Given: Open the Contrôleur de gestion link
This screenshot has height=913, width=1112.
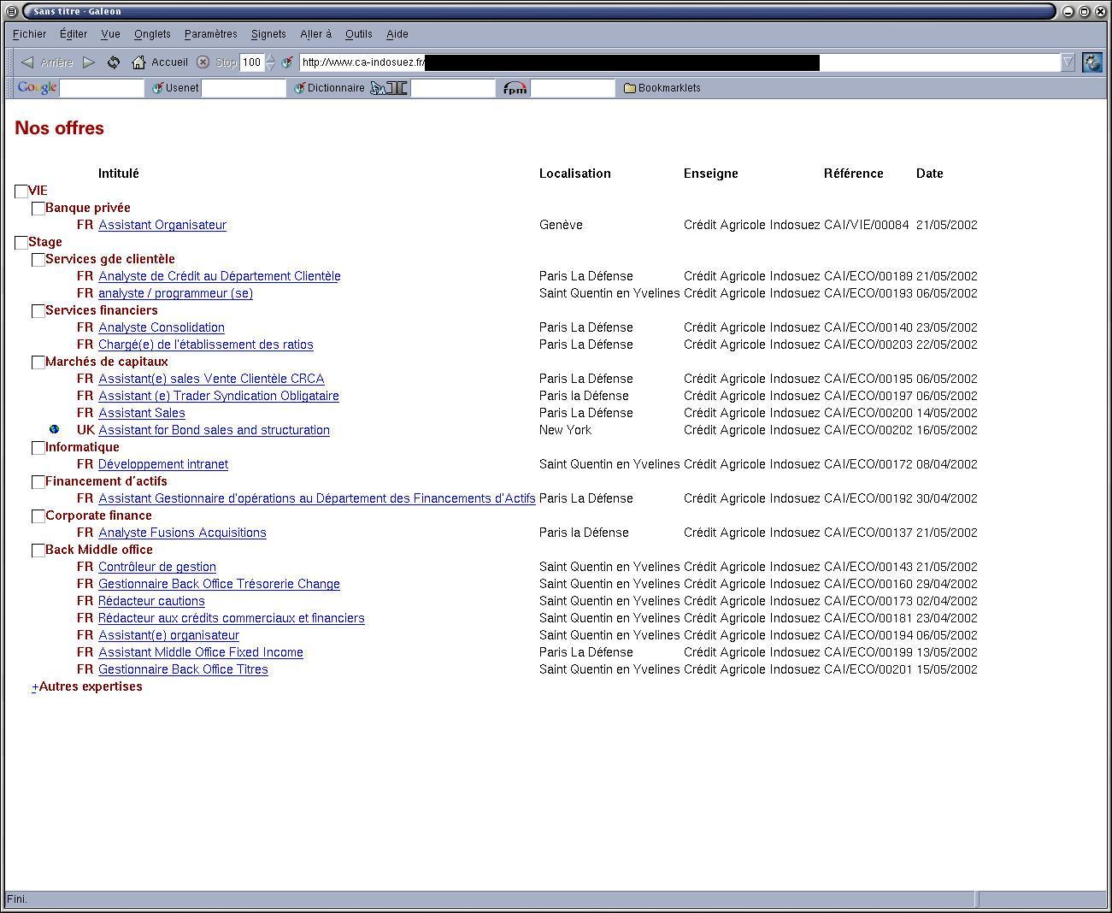Looking at the screenshot, I should tap(157, 567).
